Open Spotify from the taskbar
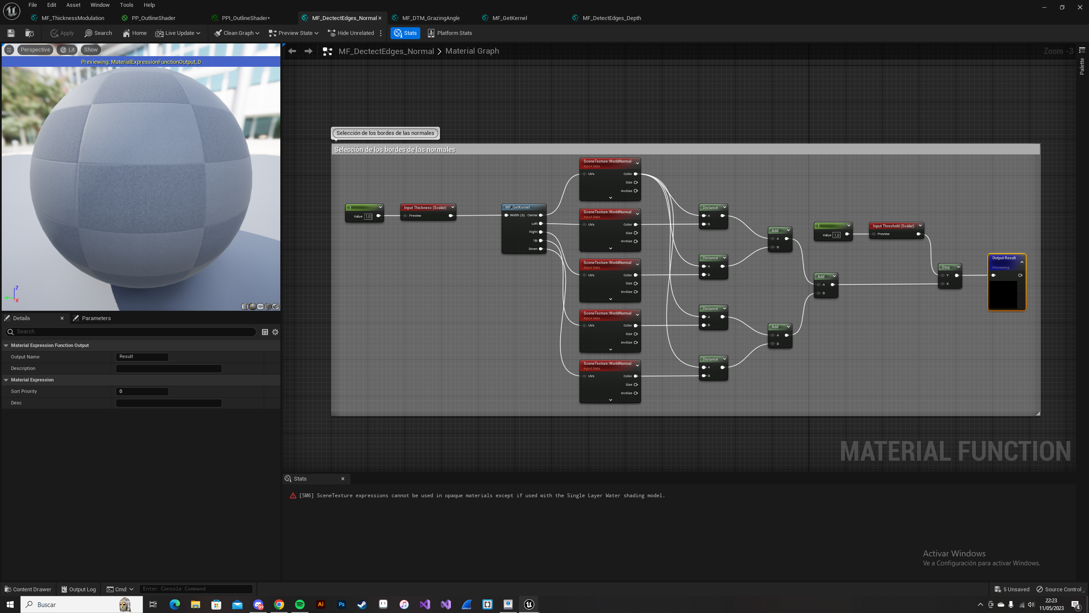This screenshot has width=1089, height=613. 299,604
